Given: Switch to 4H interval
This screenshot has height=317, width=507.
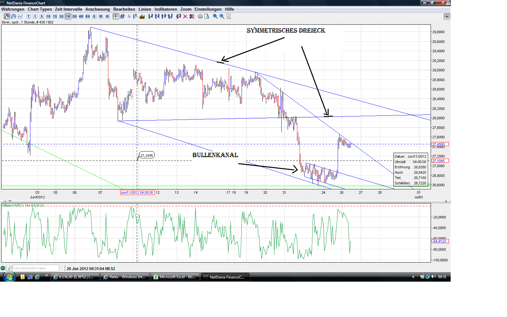Looking at the screenshot, I should tap(81, 16).
